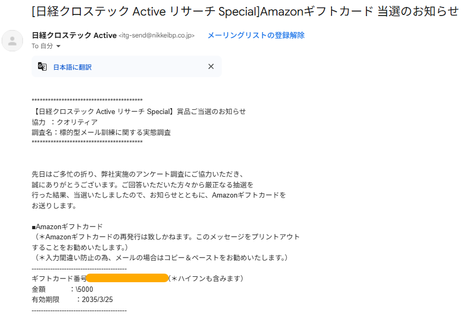Click the 調査名 survey name line
Viewport: 466px width, 317px height.
[101, 132]
